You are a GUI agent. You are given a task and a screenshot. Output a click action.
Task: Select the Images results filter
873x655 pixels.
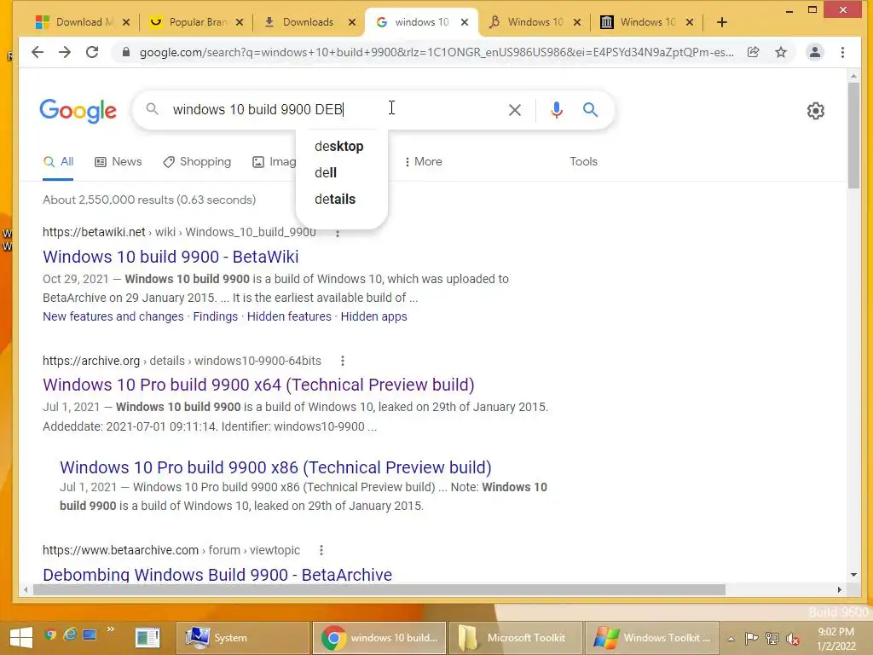(x=274, y=161)
